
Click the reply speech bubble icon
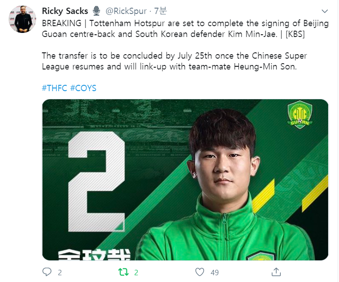[x=47, y=272]
